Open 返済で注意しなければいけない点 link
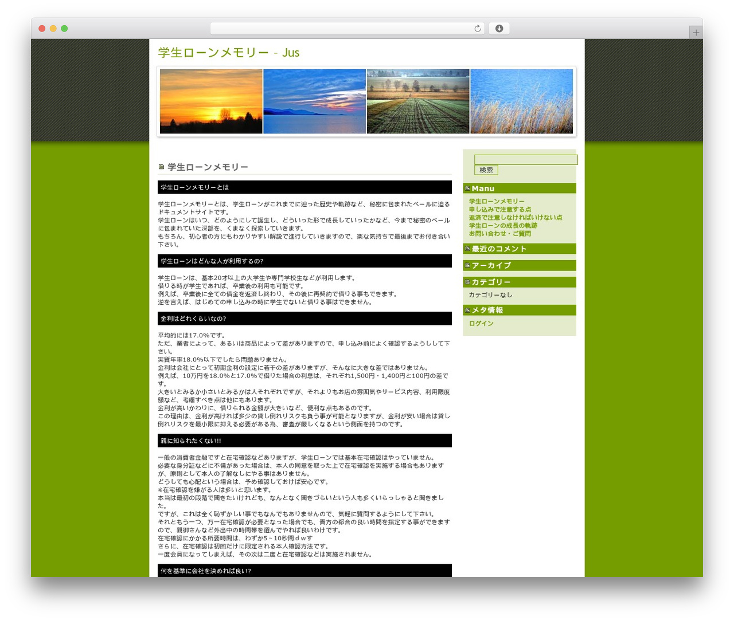This screenshot has width=734, height=621. [x=516, y=218]
